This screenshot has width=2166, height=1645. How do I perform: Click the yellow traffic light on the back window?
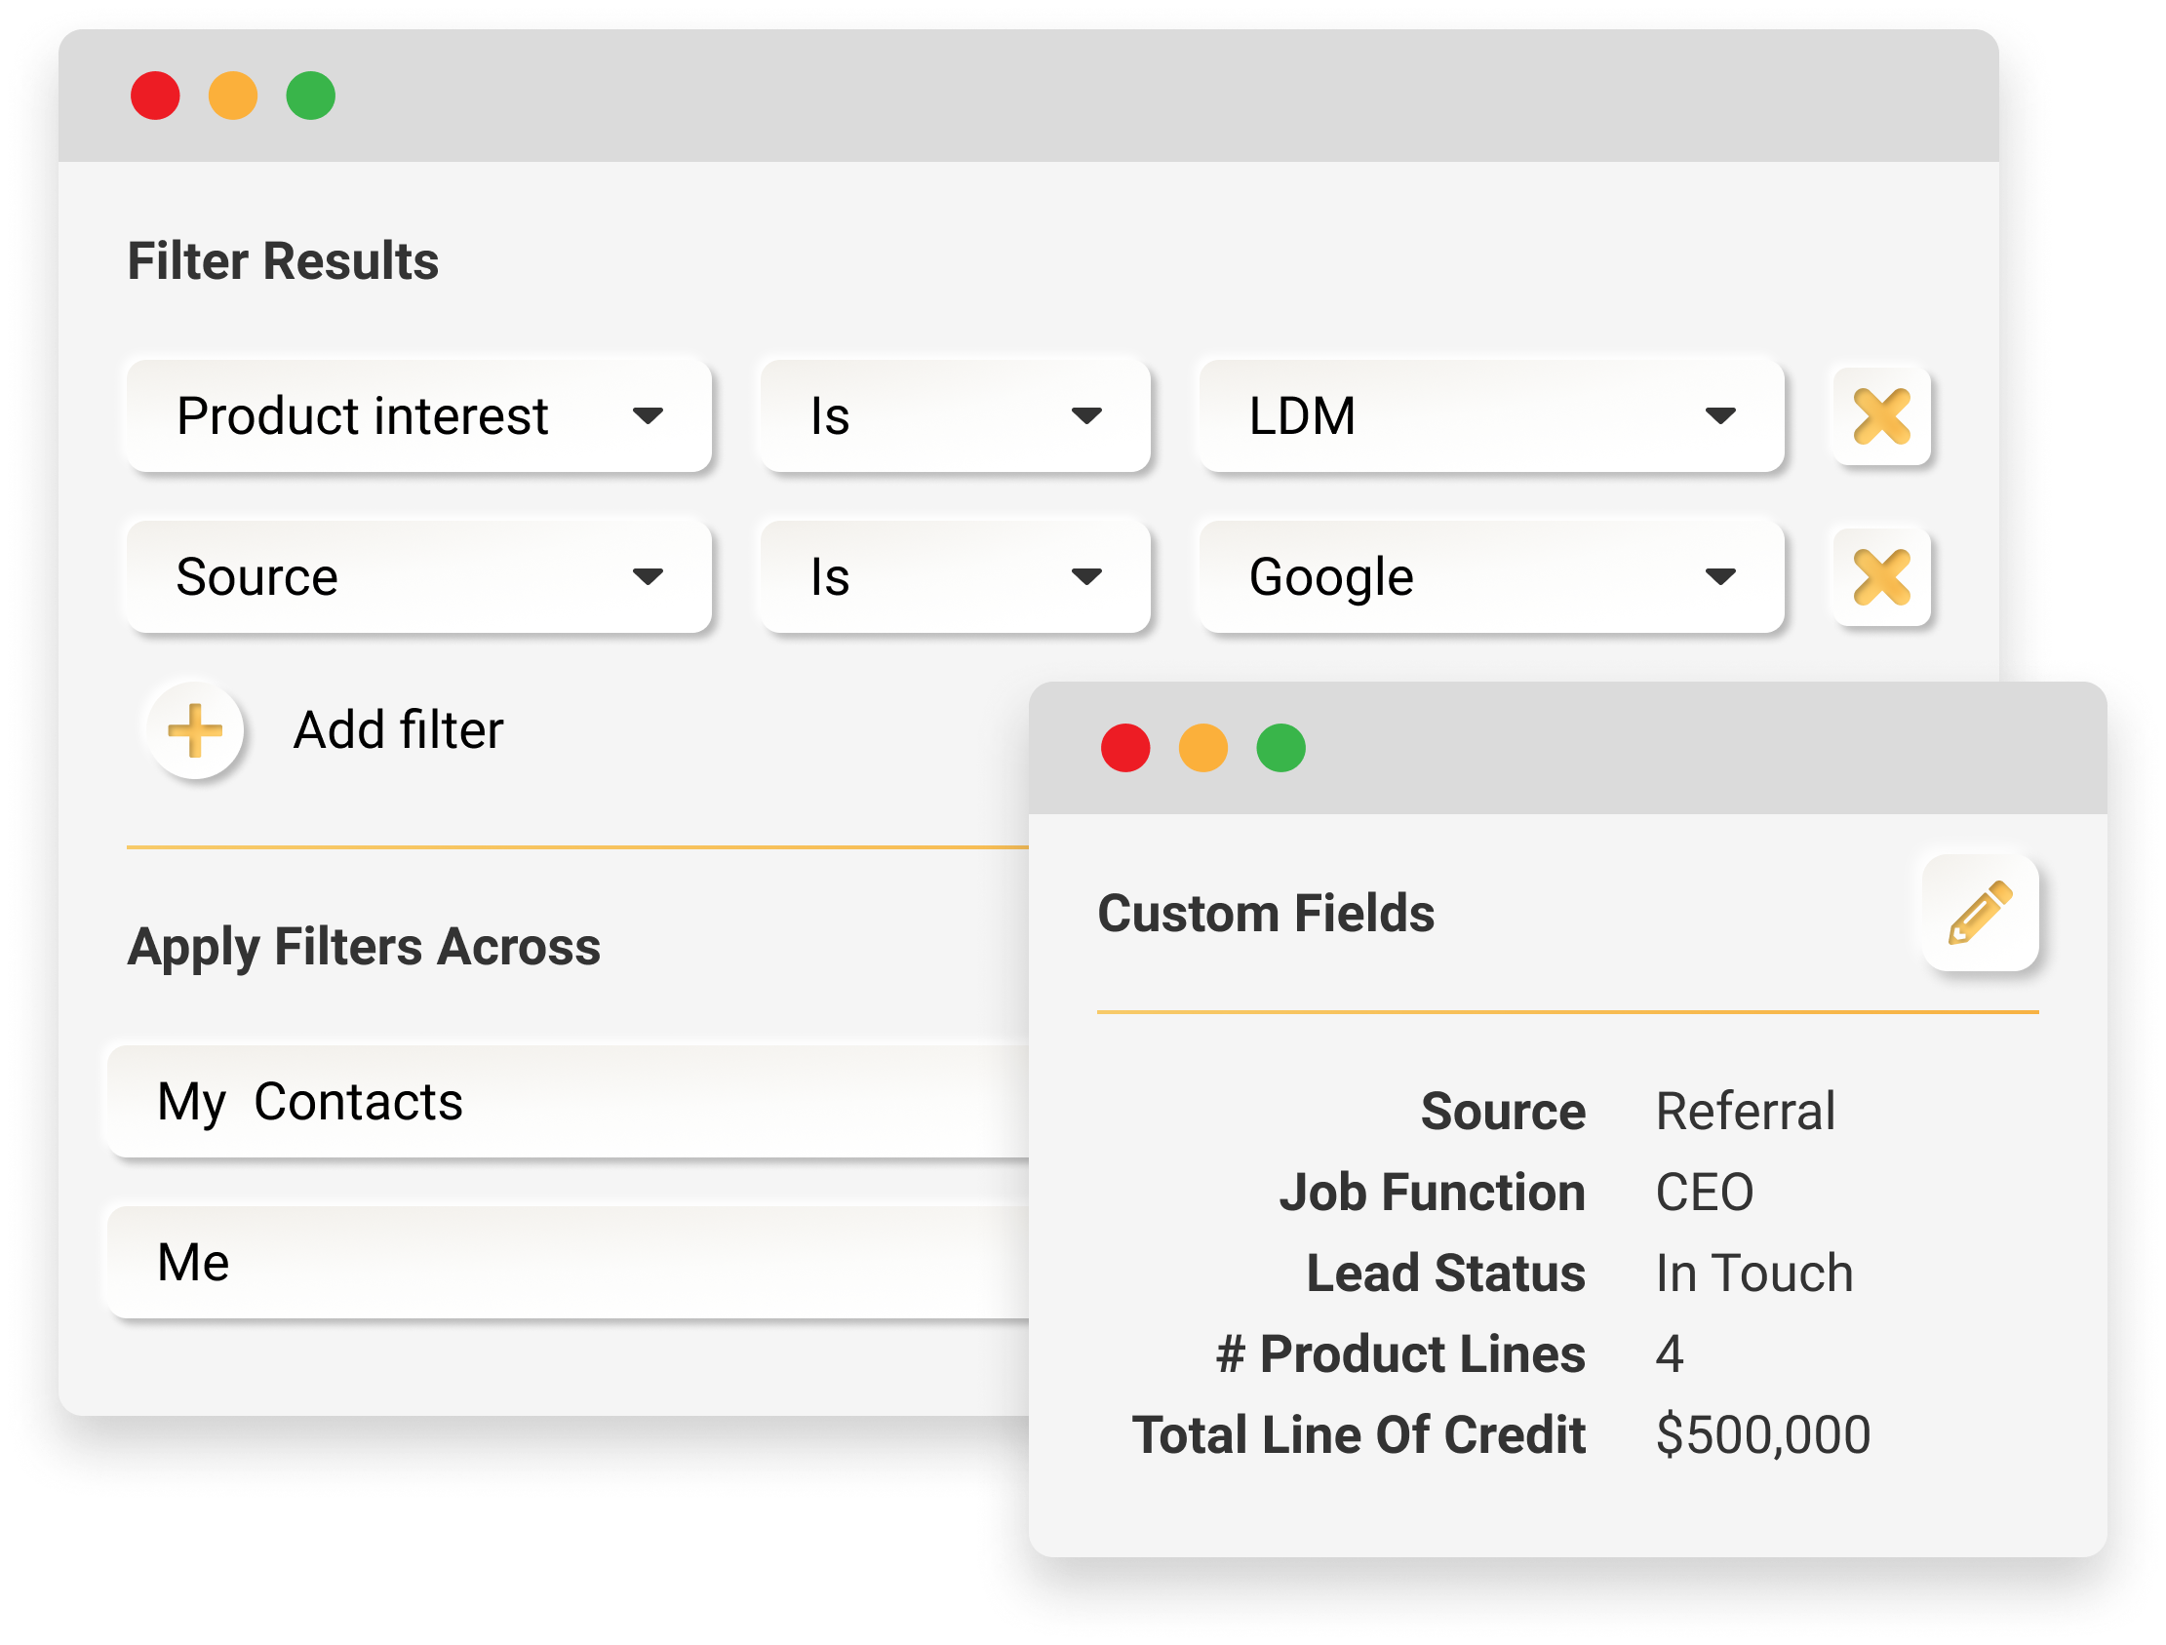pos(233,95)
